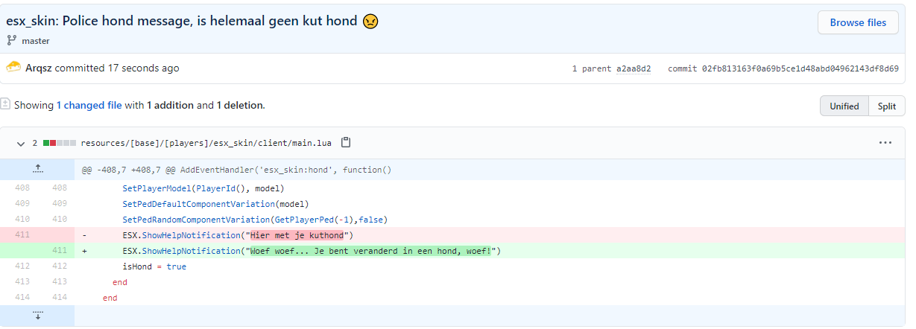This screenshot has width=916, height=329.
Task: Open the master branch link
Action: point(36,41)
